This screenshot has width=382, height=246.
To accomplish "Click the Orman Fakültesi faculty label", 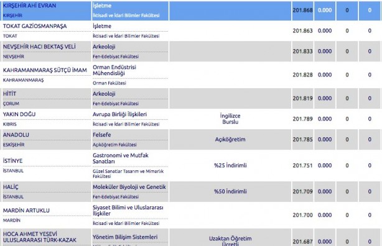I will (109, 83).
